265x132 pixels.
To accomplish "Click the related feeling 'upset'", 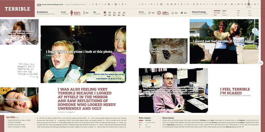I will tap(224, 11).
